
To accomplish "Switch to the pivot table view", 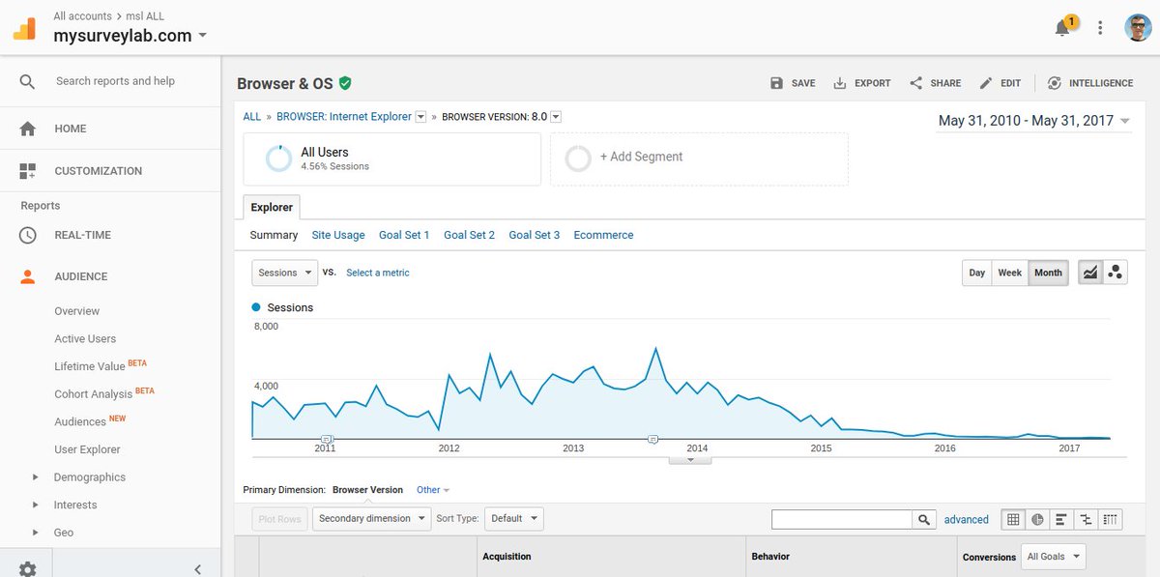I will [1110, 519].
